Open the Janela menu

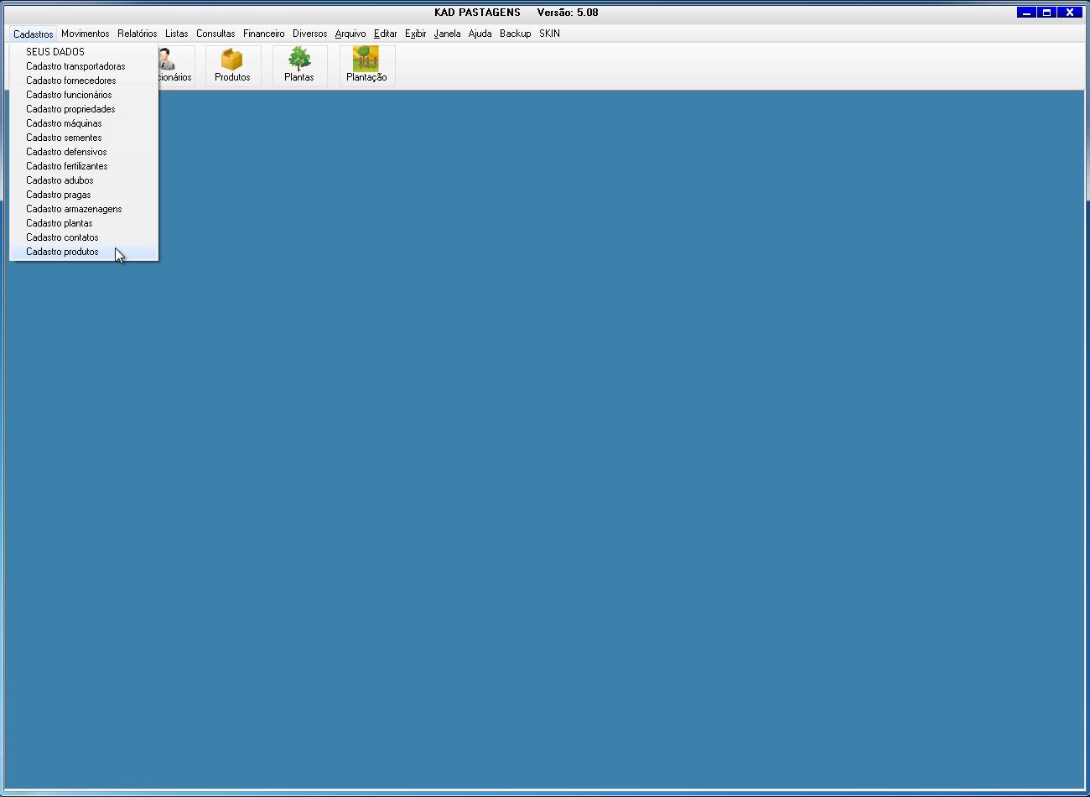pos(448,34)
